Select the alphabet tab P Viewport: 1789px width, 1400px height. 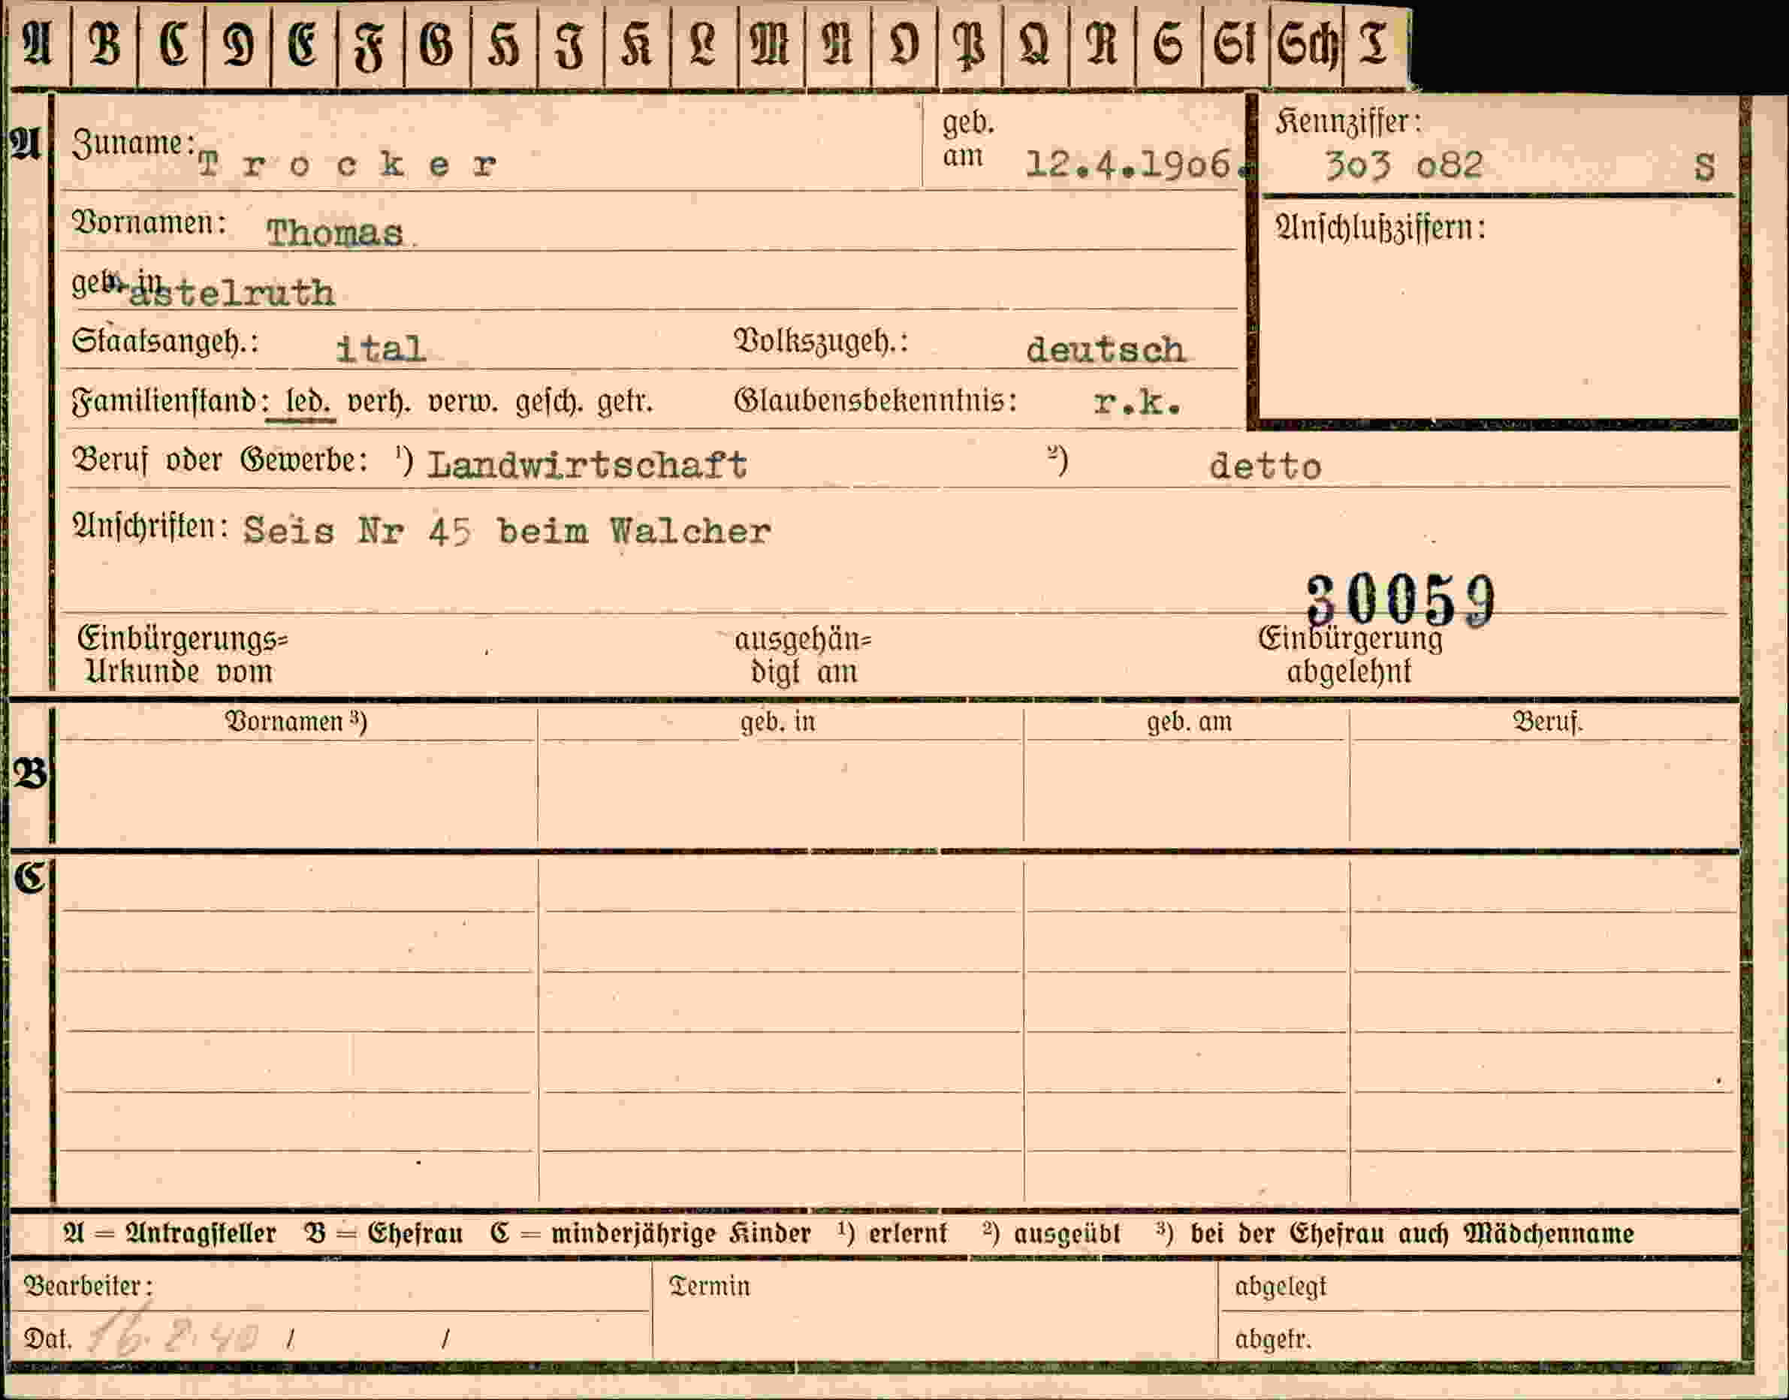pos(970,45)
